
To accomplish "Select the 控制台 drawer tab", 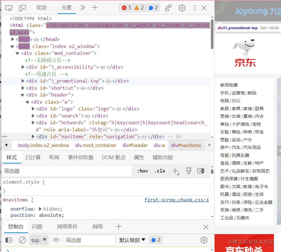I will 16,227.
